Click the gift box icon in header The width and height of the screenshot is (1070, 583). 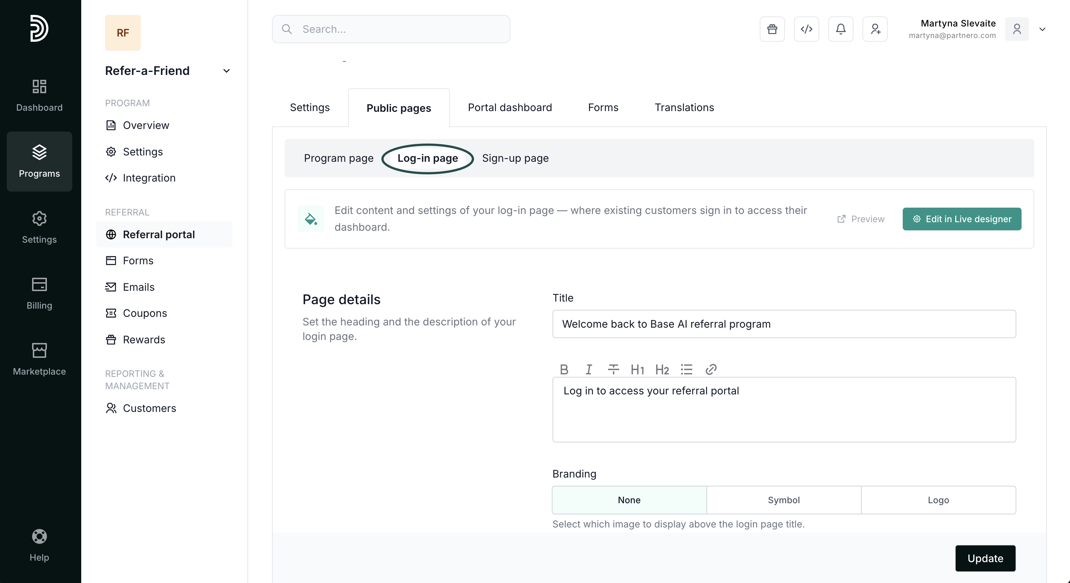point(772,29)
